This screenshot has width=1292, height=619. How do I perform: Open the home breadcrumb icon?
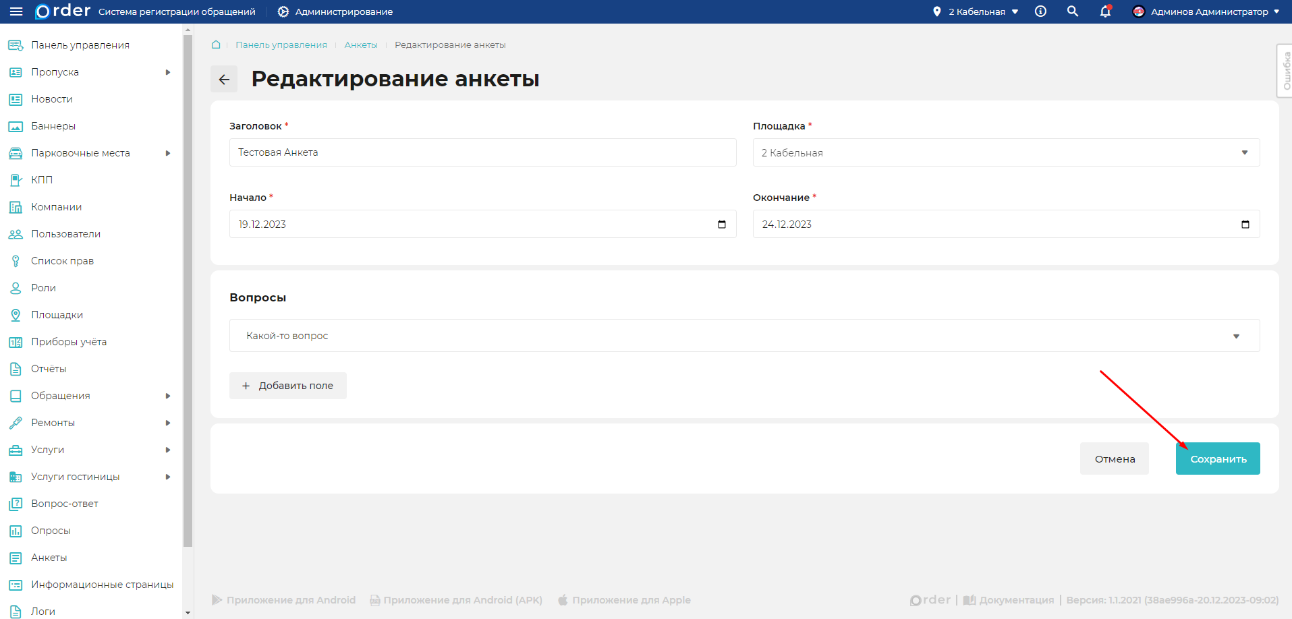point(215,44)
